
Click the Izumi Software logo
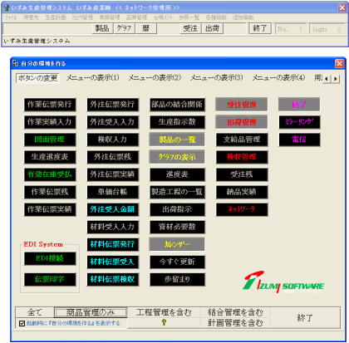pyautogui.click(x=283, y=282)
